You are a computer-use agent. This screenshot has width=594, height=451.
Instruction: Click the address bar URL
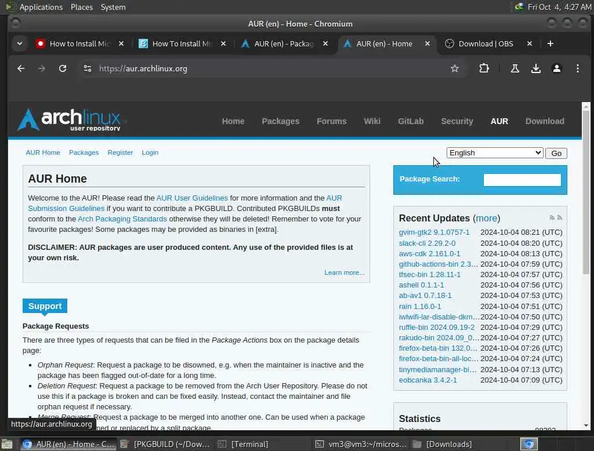coord(143,68)
